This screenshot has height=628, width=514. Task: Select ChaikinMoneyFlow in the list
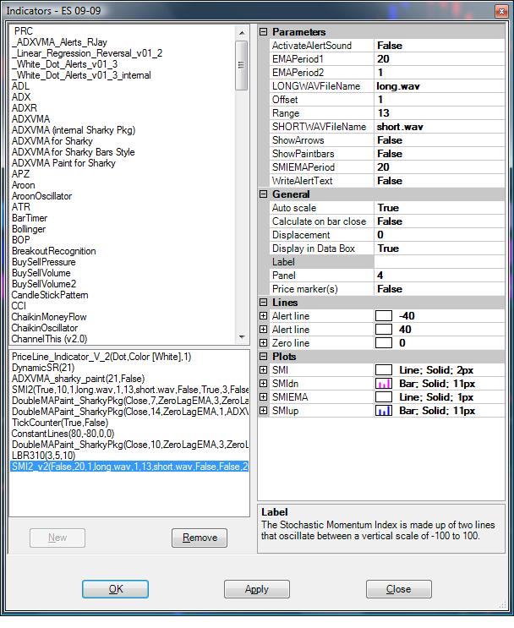point(49,317)
